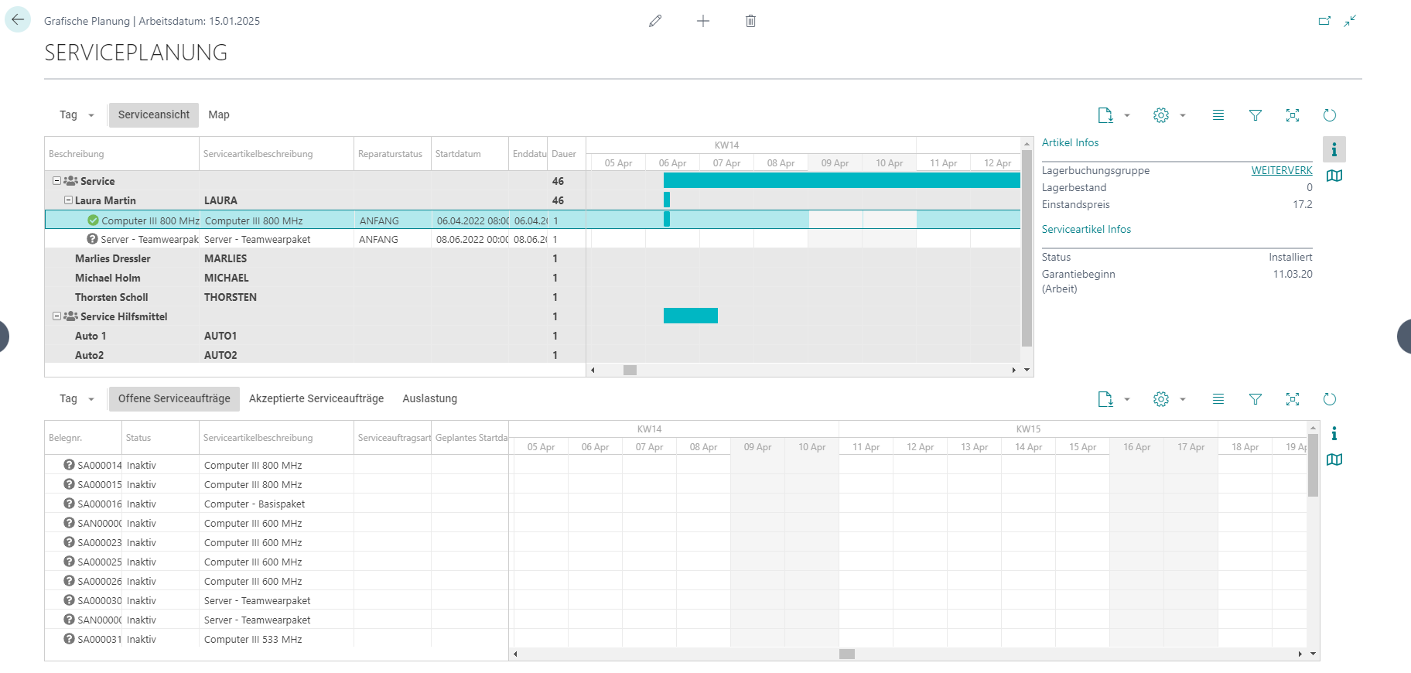This screenshot has height=673, width=1411.
Task: Click upper planner fit-to-view icon
Action: (1293, 115)
